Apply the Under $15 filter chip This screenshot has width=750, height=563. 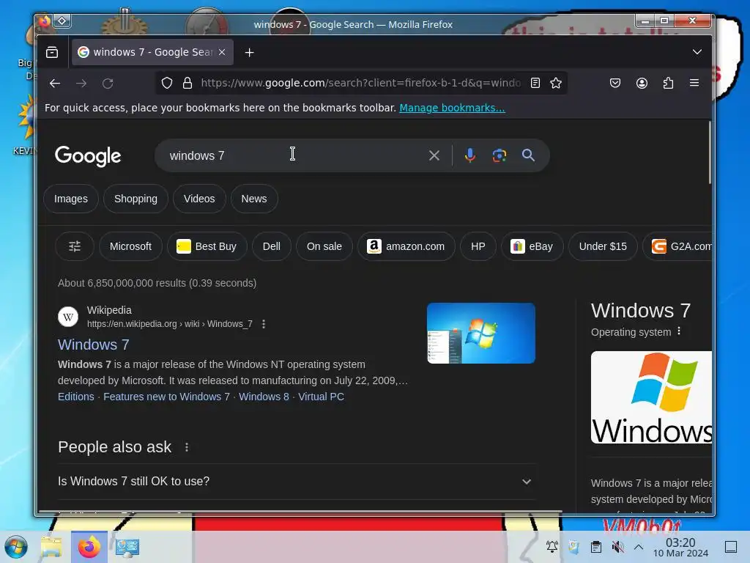pyautogui.click(x=603, y=246)
